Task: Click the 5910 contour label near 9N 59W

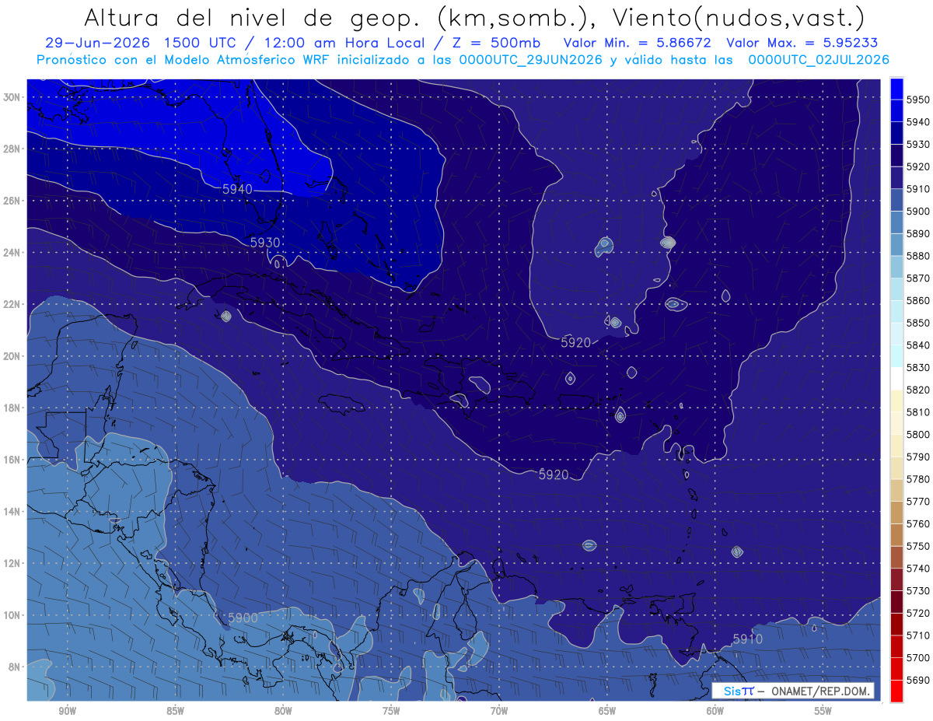Action: click(747, 639)
